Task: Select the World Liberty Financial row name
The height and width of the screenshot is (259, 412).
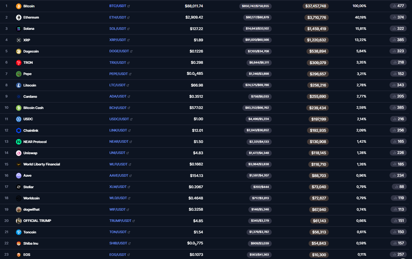Action: (x=42, y=164)
